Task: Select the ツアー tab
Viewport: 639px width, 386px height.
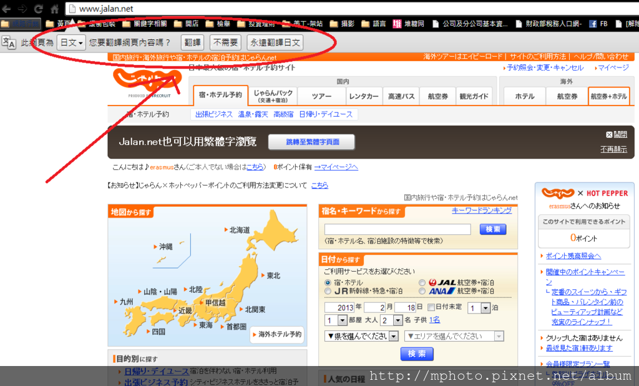Action: [321, 96]
